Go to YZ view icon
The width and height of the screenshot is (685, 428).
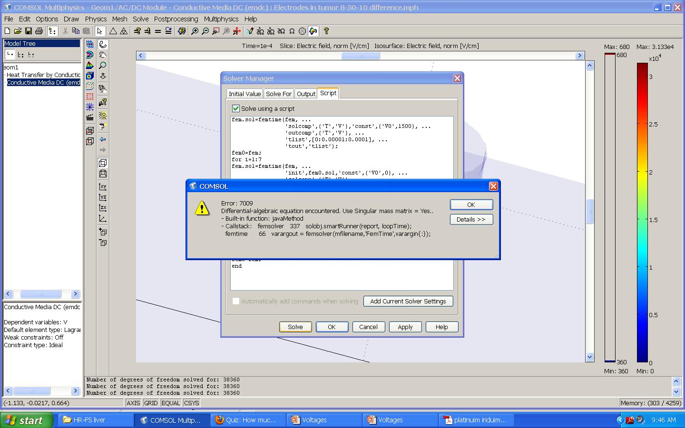[103, 197]
